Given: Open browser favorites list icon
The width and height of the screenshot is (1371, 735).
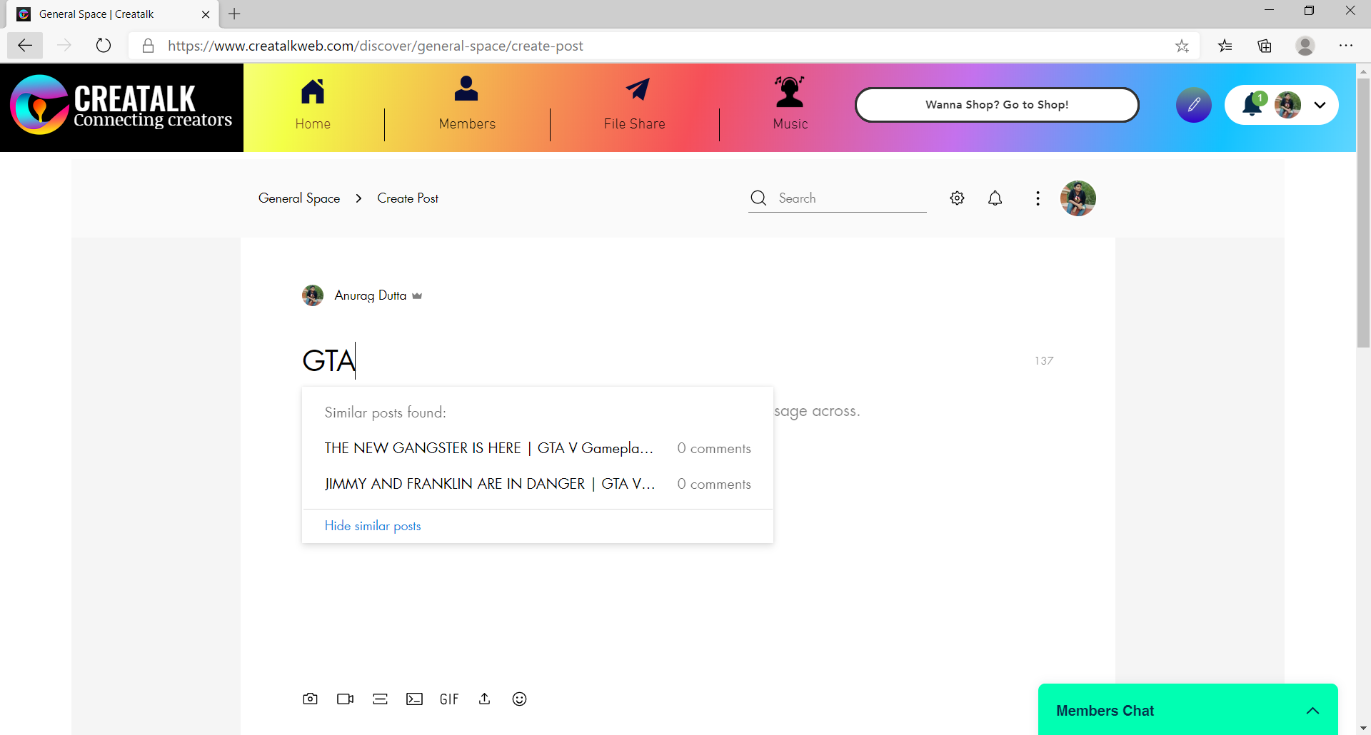Looking at the screenshot, I should pyautogui.click(x=1225, y=46).
